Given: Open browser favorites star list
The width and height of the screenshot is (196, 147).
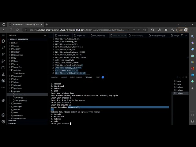Looking at the screenshot, I should pyautogui.click(x=153, y=30).
